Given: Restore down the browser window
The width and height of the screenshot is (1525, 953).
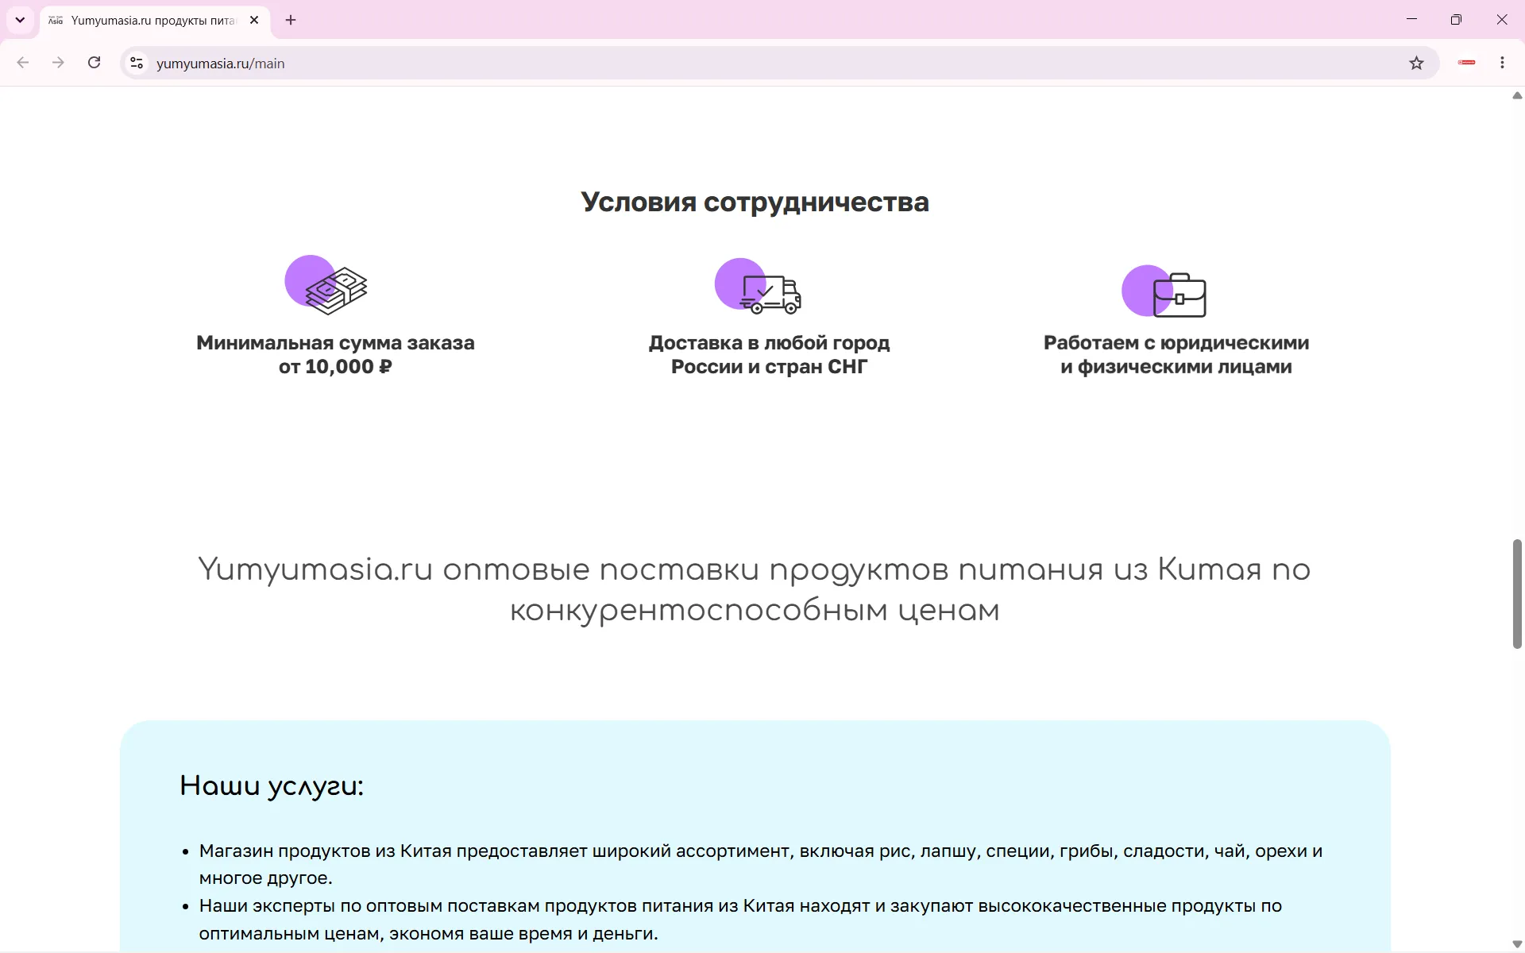Looking at the screenshot, I should 1456,20.
